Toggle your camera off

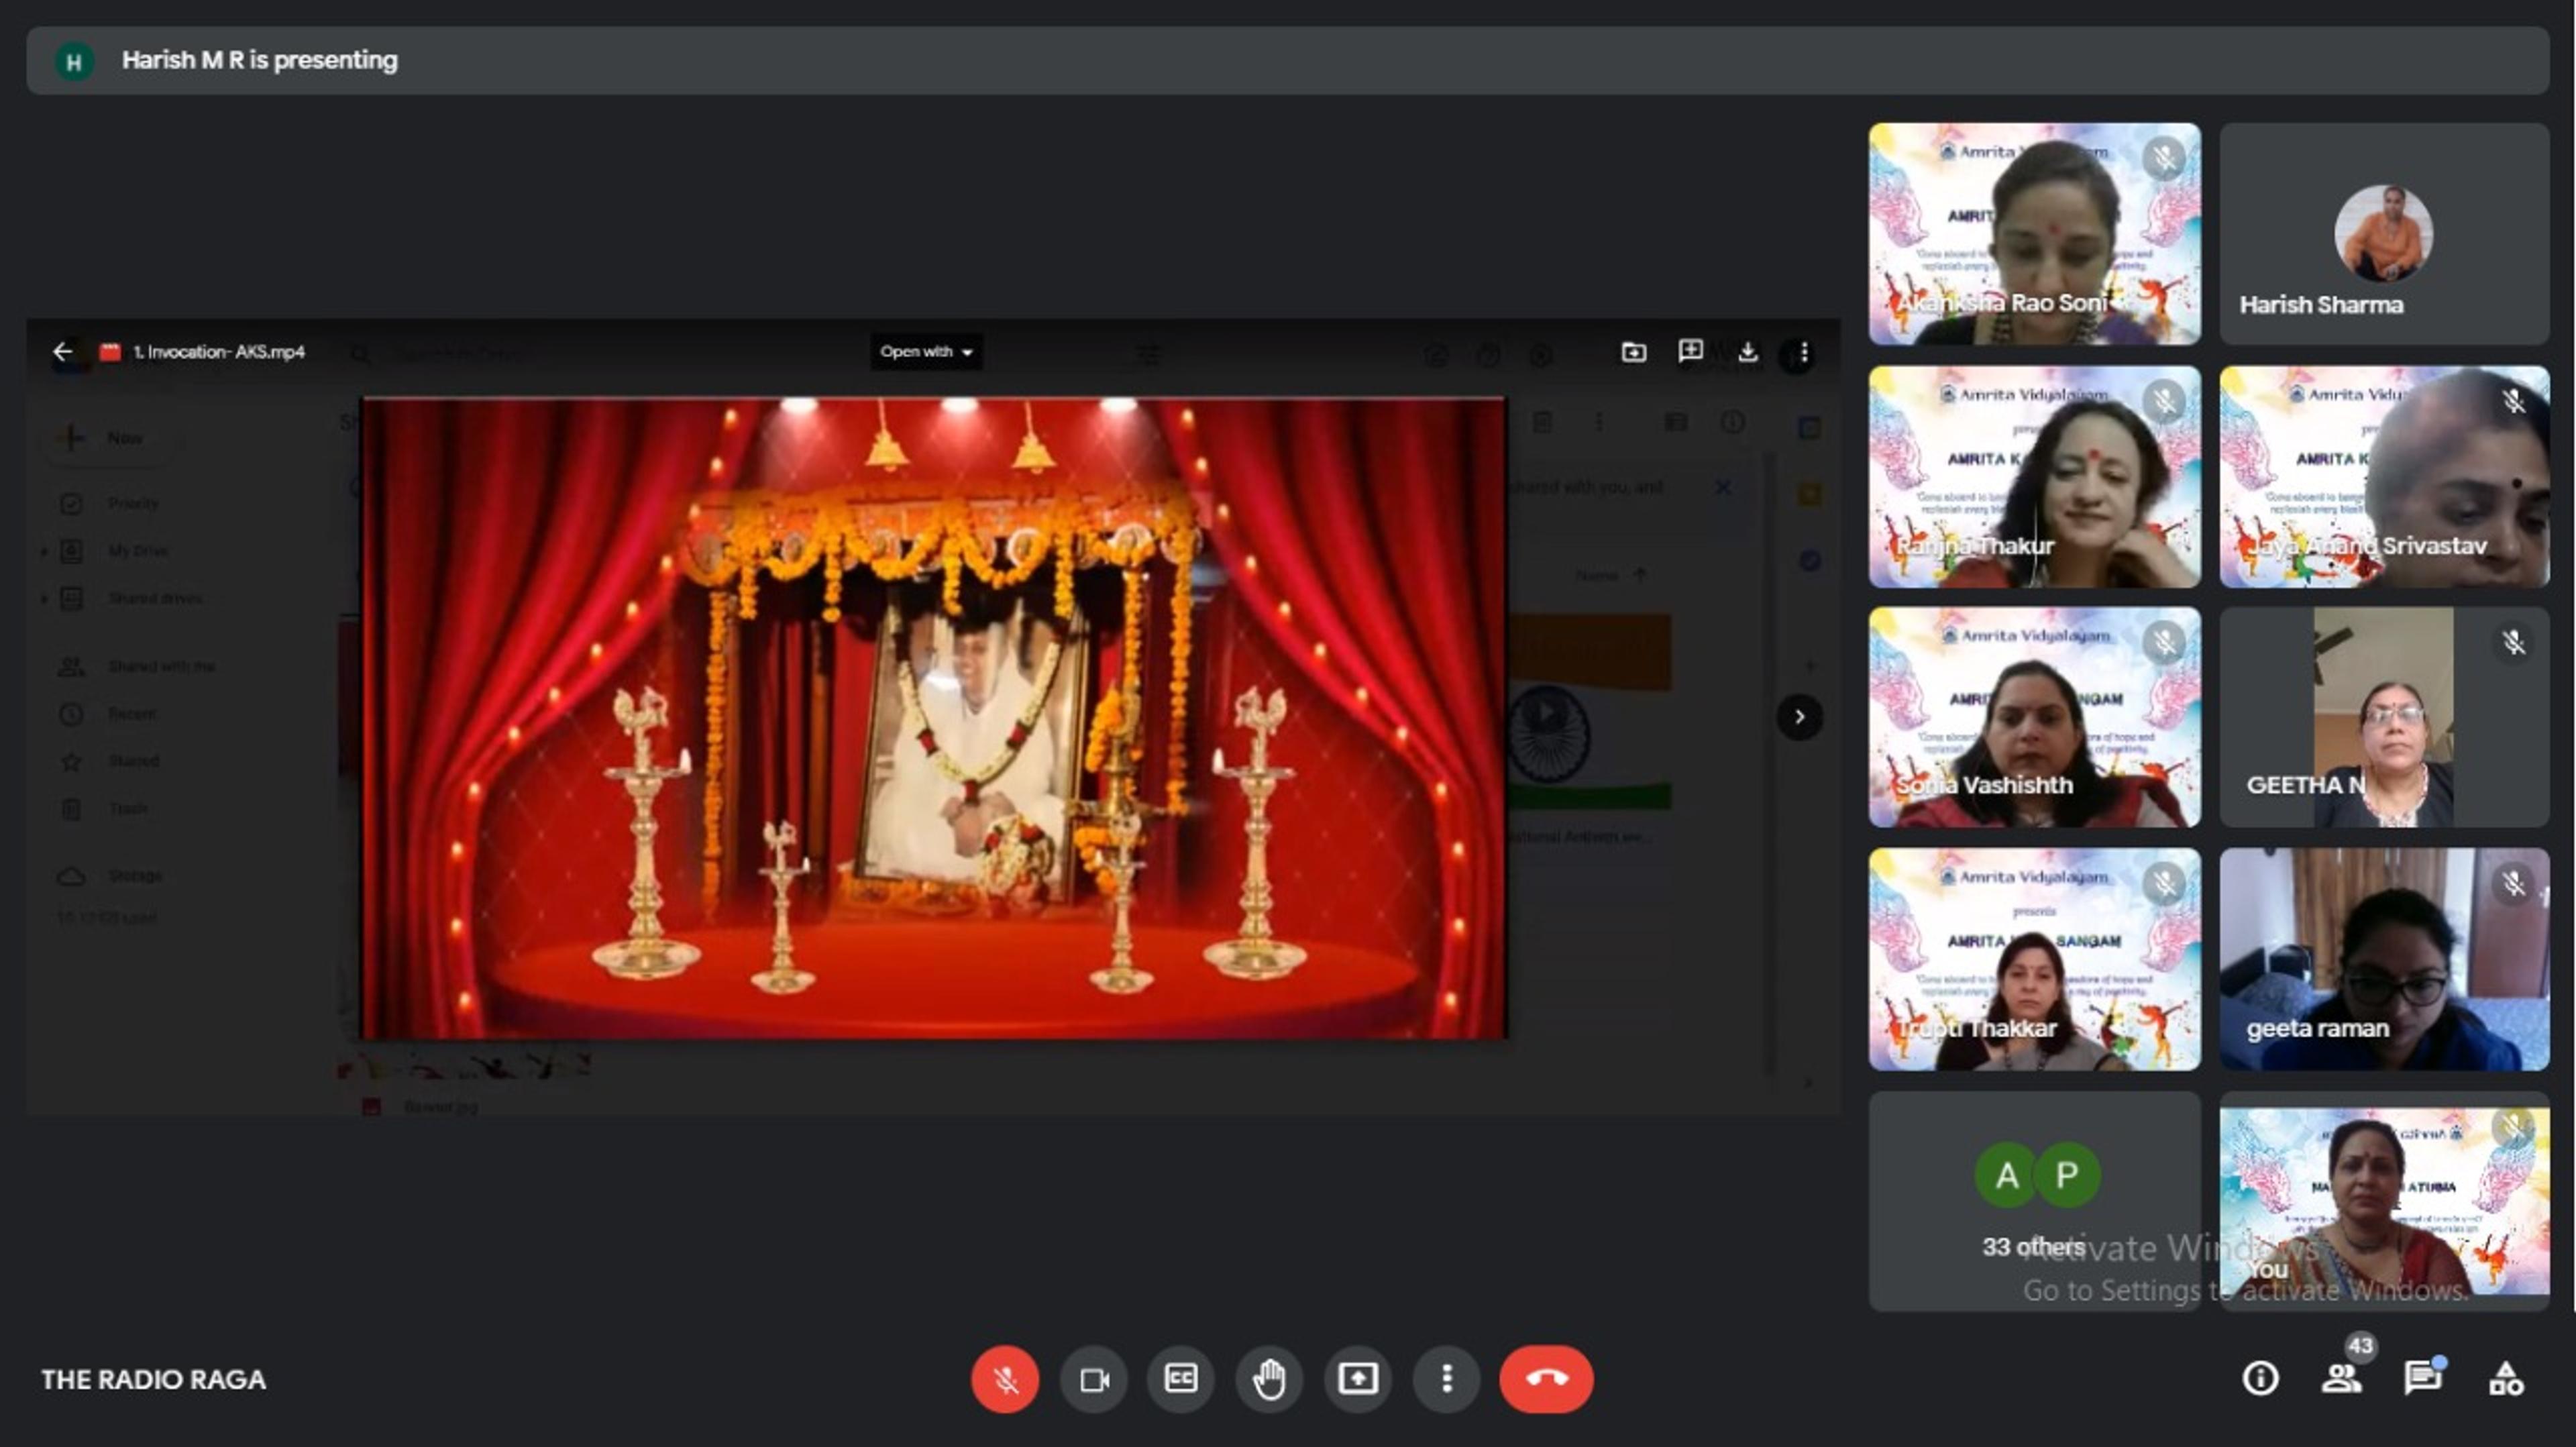[1094, 1379]
